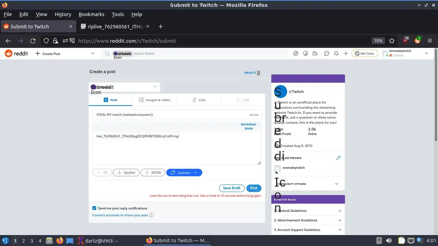Select the Images & Video post tab
This screenshot has height=246, width=438.
155,100
